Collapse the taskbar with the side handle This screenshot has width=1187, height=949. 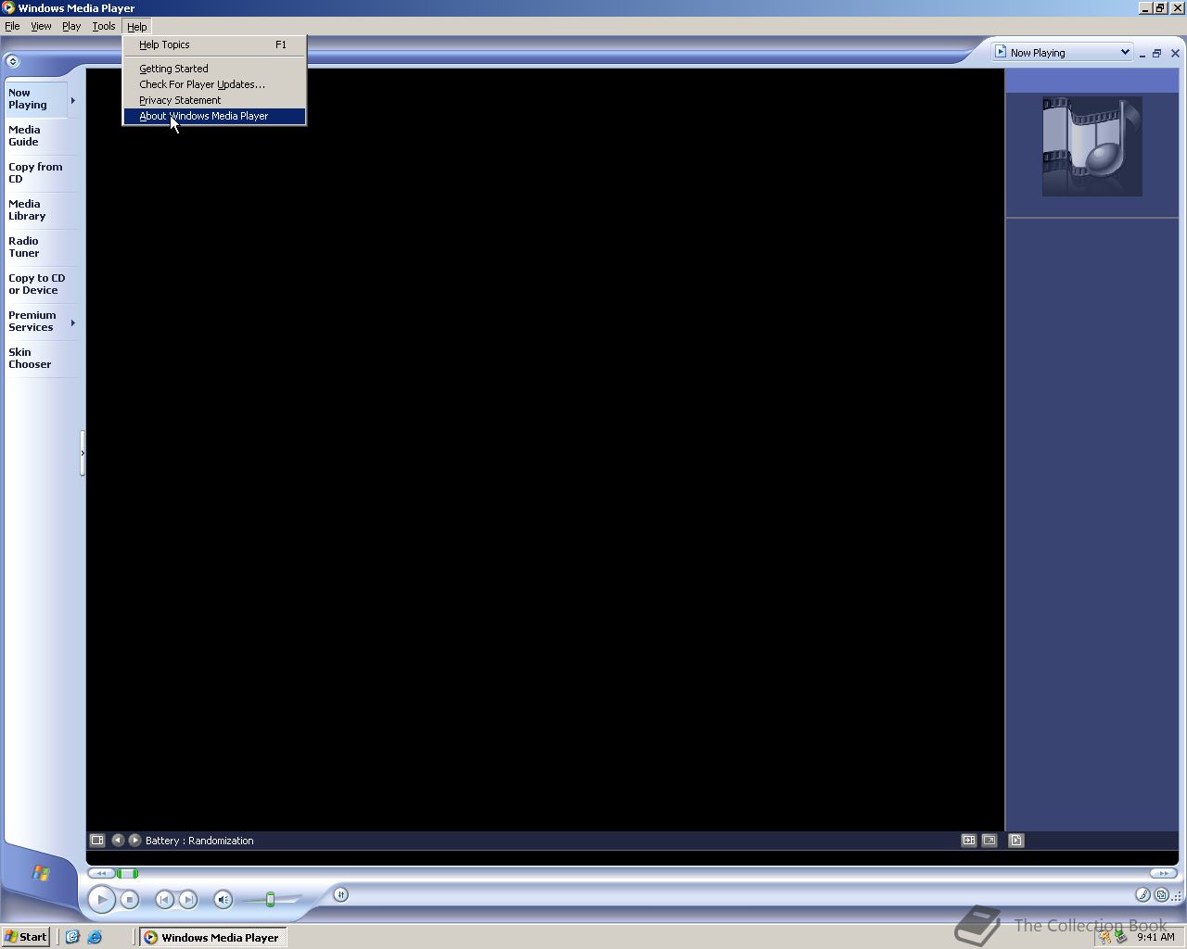83,453
